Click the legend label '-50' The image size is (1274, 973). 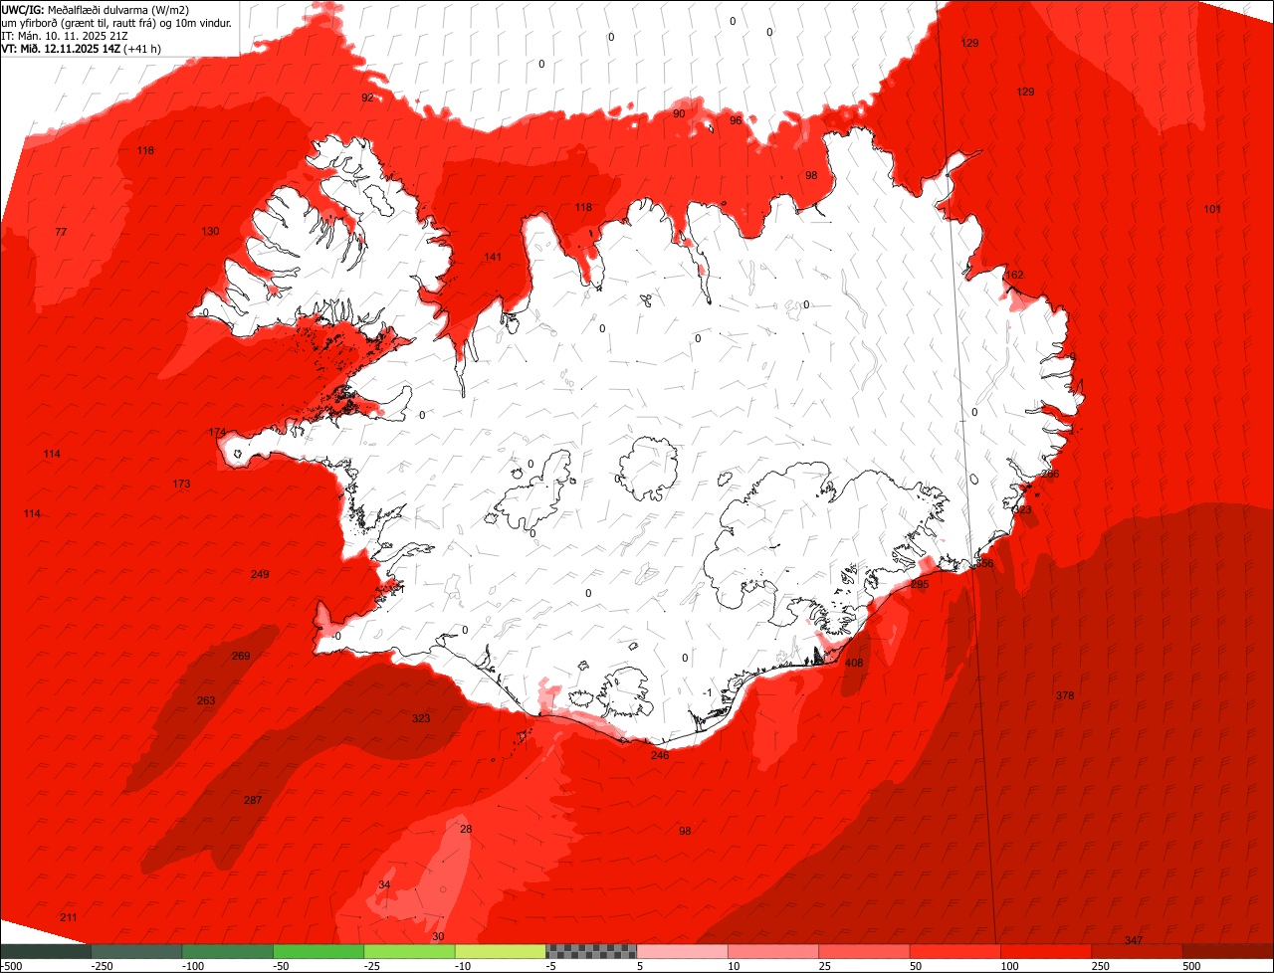click(x=283, y=966)
